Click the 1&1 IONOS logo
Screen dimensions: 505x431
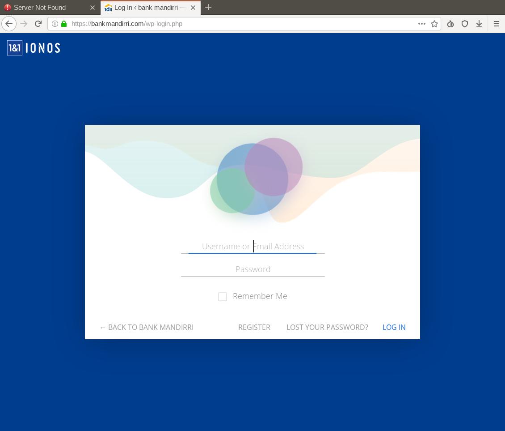[34, 48]
